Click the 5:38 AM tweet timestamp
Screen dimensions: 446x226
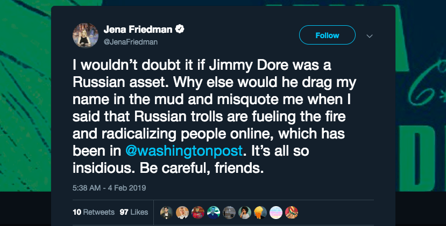(x=109, y=188)
